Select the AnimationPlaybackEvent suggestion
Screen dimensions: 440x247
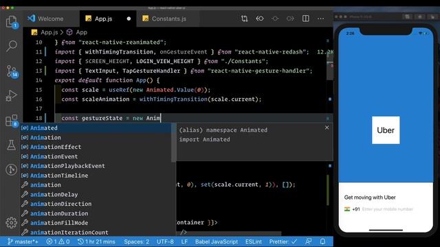coord(96,166)
